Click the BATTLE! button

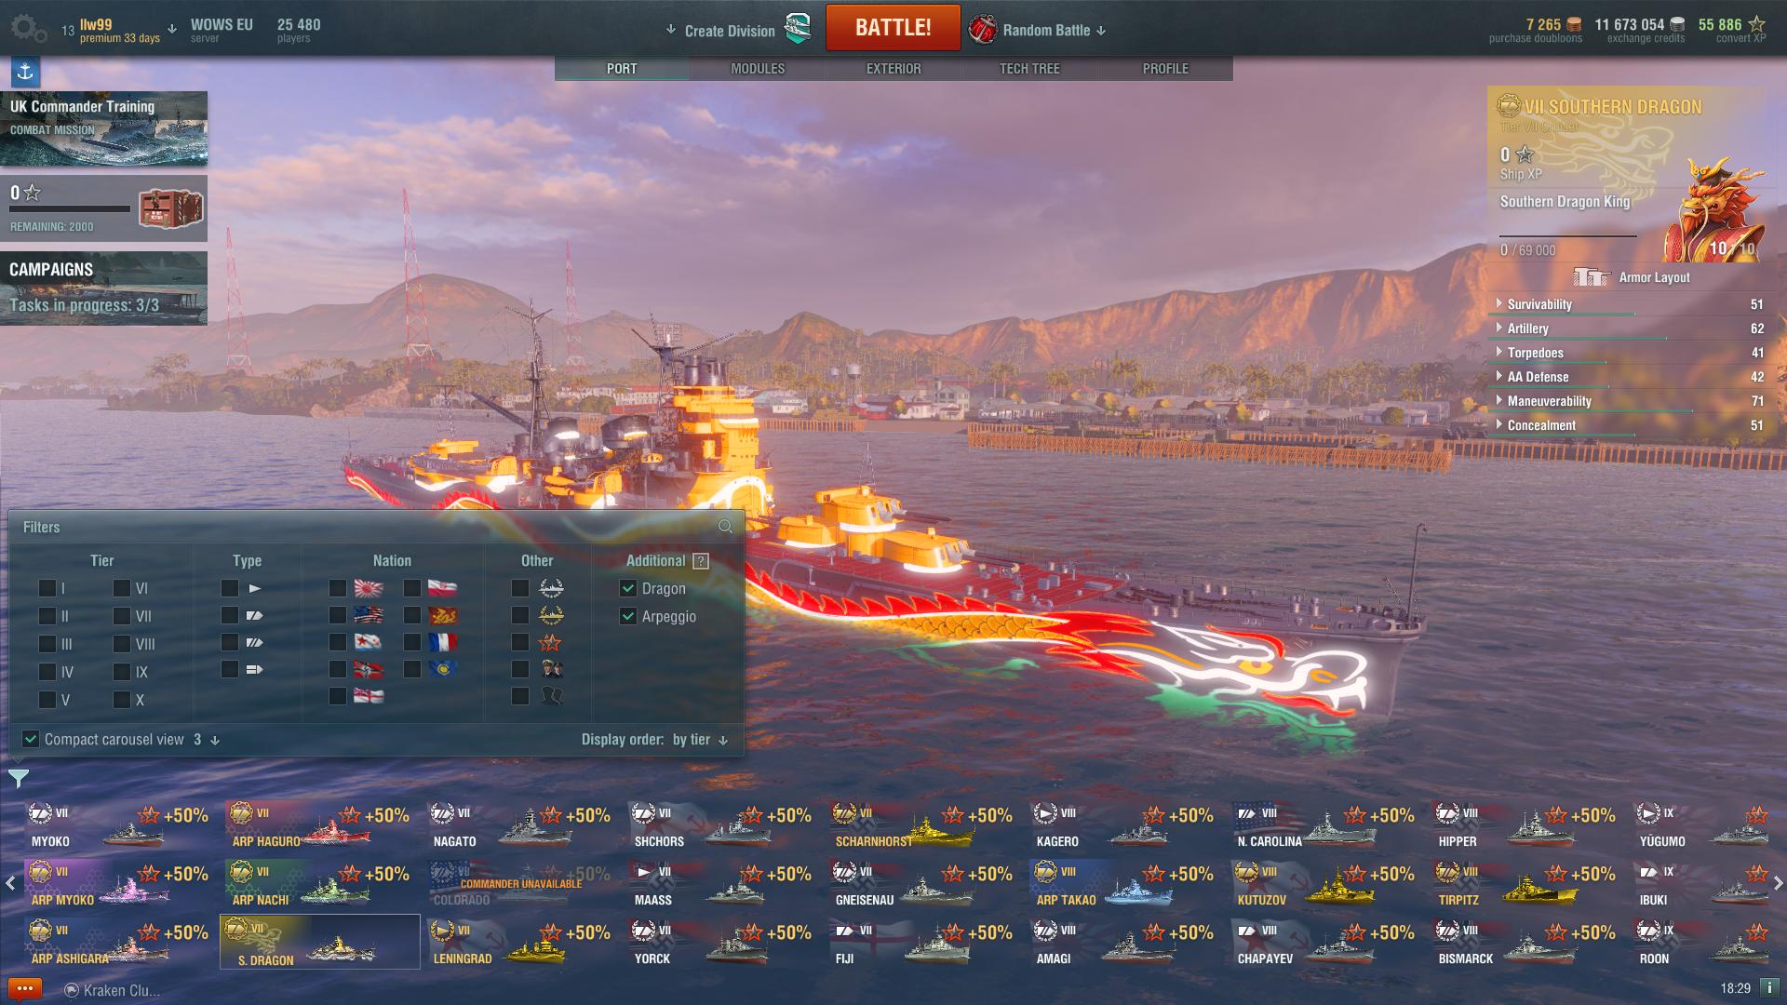[893, 28]
